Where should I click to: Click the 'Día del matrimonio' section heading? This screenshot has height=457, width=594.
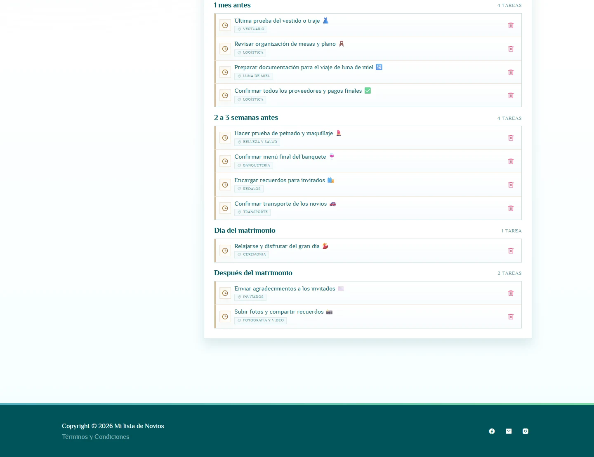pos(245,231)
